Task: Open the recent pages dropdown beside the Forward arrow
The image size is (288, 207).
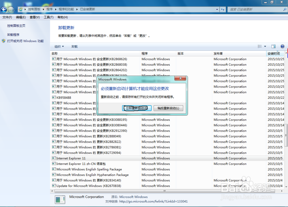Action: (16, 10)
